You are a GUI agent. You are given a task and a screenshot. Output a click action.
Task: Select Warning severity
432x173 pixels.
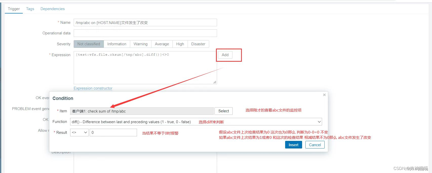pos(141,44)
